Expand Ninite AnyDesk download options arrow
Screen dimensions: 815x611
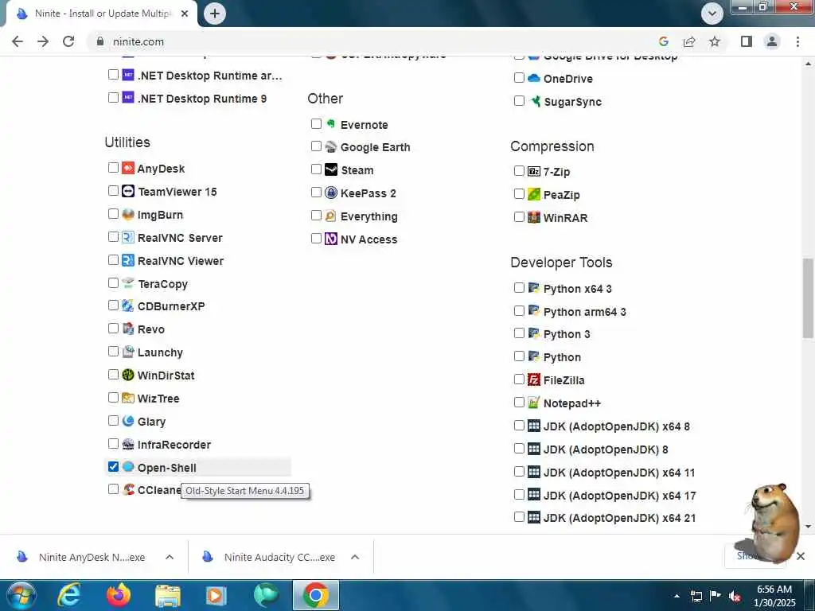tap(170, 557)
